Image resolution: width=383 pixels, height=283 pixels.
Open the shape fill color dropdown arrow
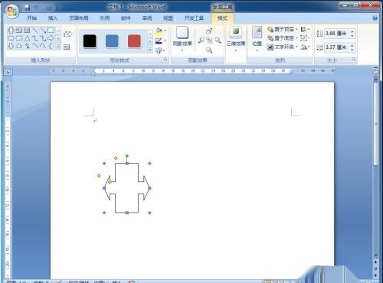point(165,31)
